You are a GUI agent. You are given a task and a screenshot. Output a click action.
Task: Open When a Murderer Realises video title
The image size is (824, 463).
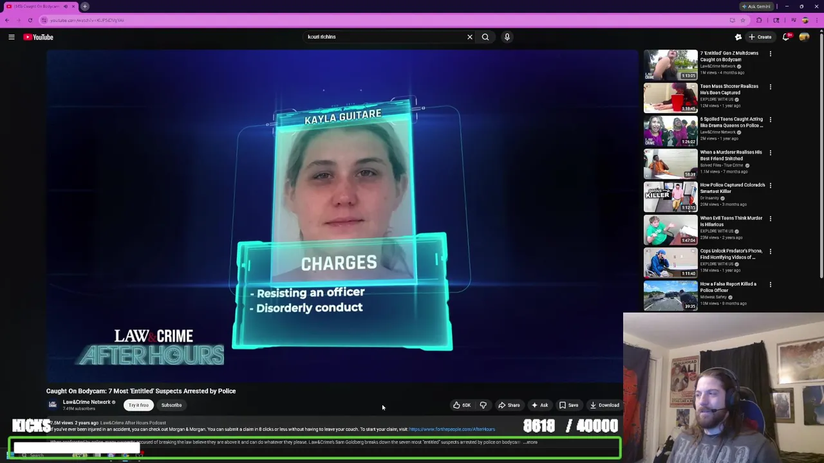point(731,156)
